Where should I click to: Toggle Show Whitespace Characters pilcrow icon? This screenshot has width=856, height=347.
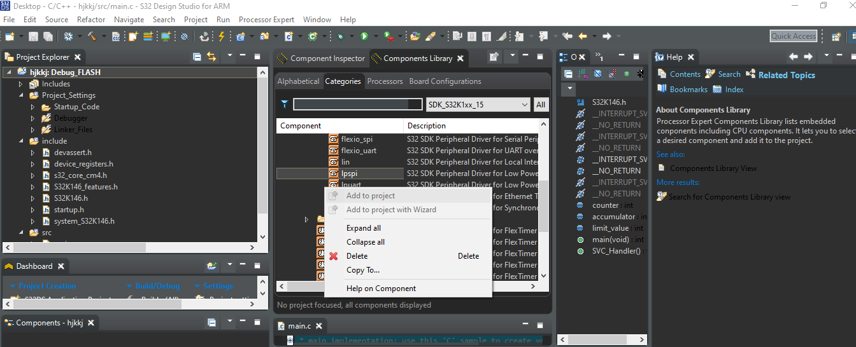(486, 36)
